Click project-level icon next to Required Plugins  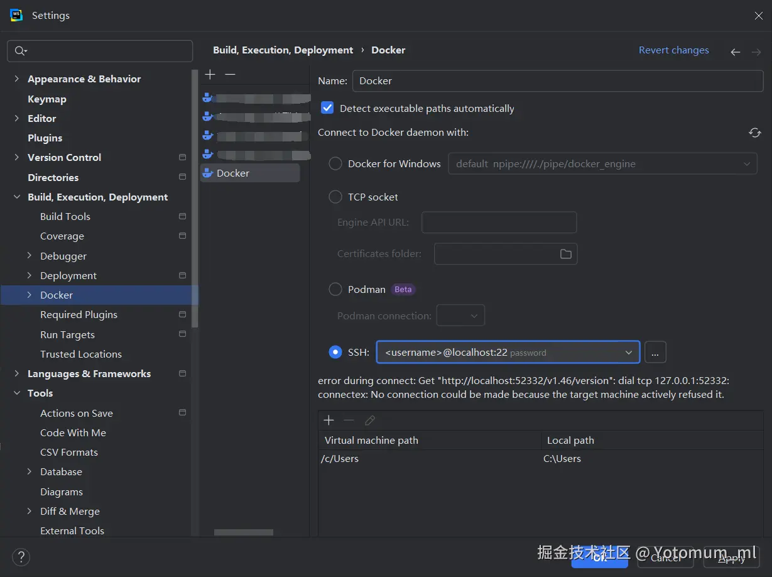(182, 314)
